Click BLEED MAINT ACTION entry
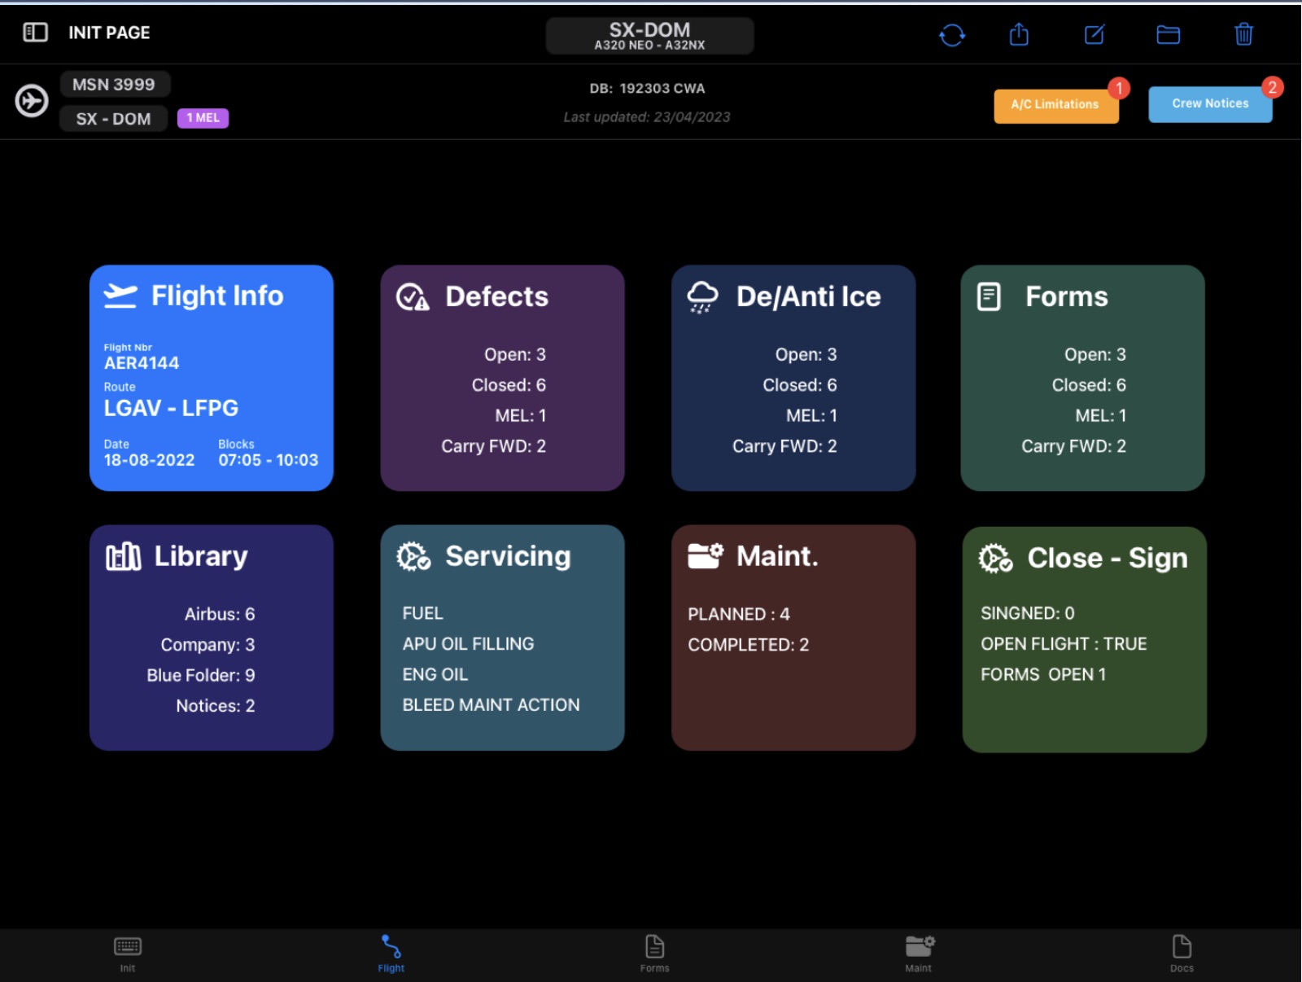This screenshot has height=982, width=1302. point(492,705)
